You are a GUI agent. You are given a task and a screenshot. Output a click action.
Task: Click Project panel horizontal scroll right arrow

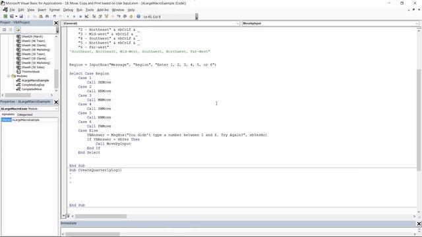pyautogui.click(x=51, y=95)
